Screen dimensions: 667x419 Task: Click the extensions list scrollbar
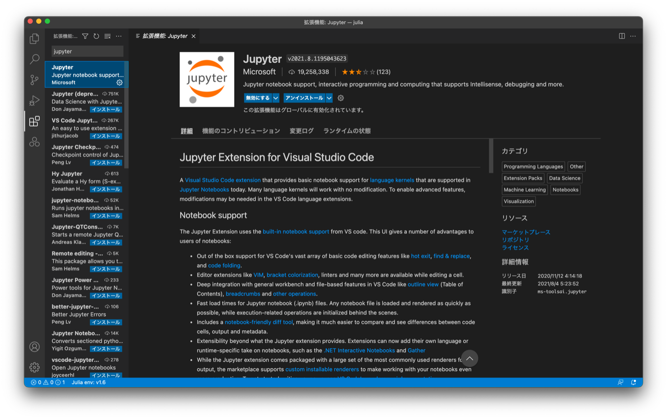click(x=127, y=114)
